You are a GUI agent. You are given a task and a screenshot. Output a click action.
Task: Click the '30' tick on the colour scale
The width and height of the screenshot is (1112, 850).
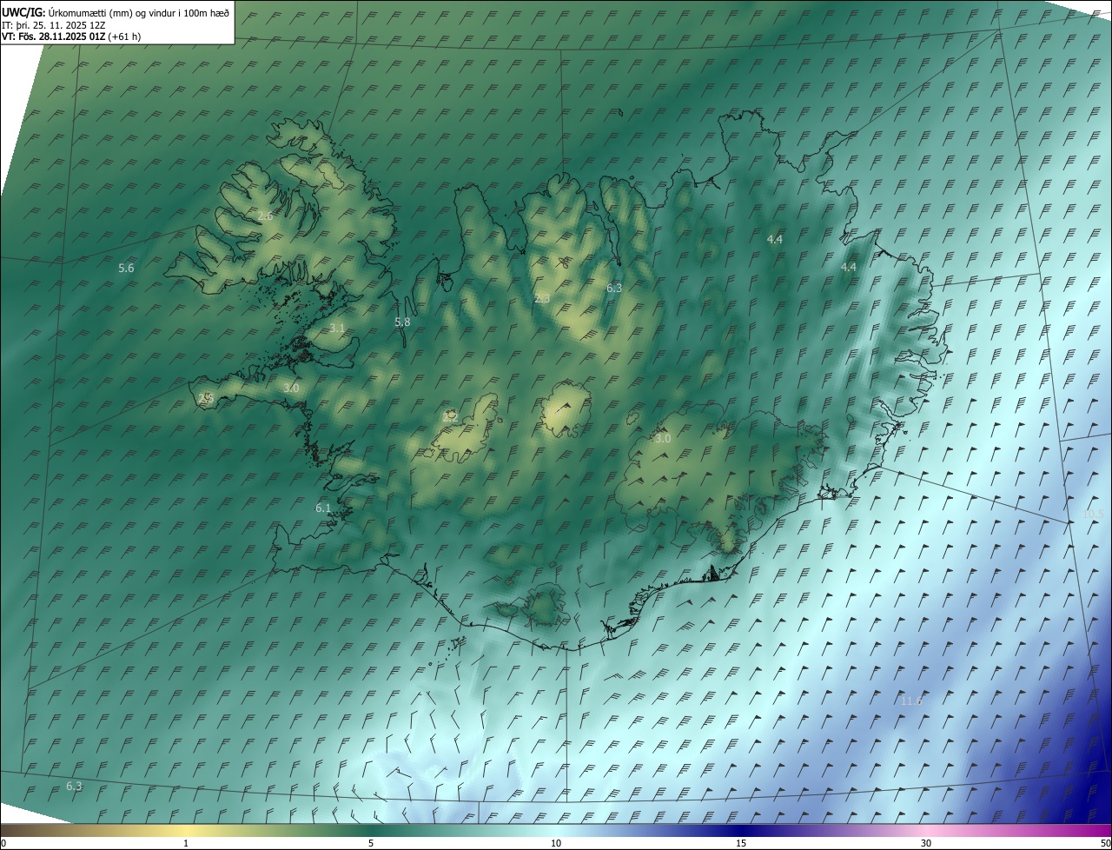click(x=926, y=843)
